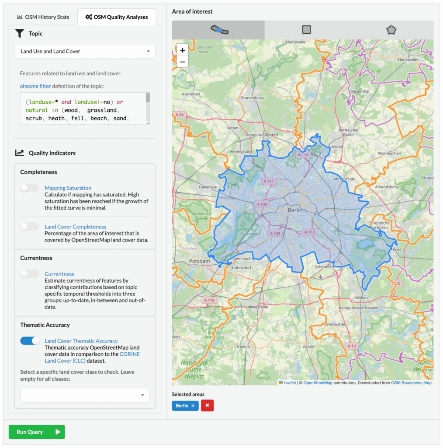
Task: Select the polygon drawing tool
Action: pos(391,30)
